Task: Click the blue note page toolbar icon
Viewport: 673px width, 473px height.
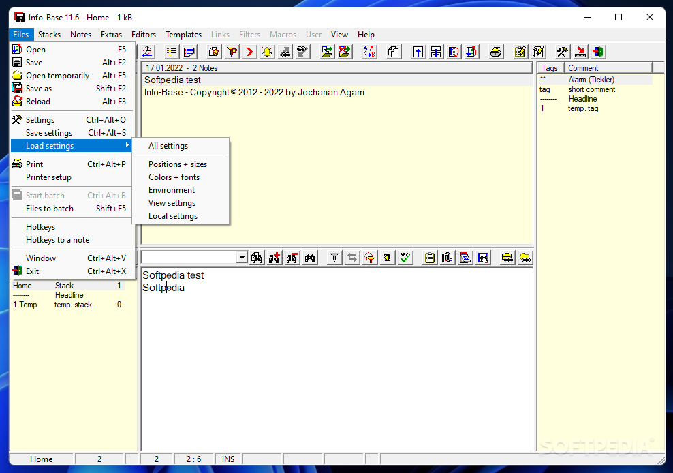Action: click(x=189, y=52)
